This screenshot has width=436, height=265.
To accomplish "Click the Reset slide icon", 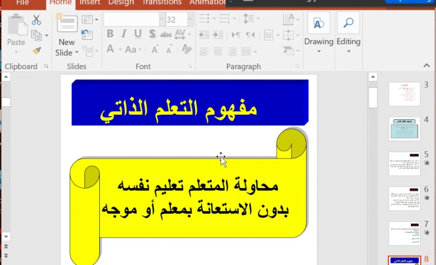I will [x=87, y=34].
